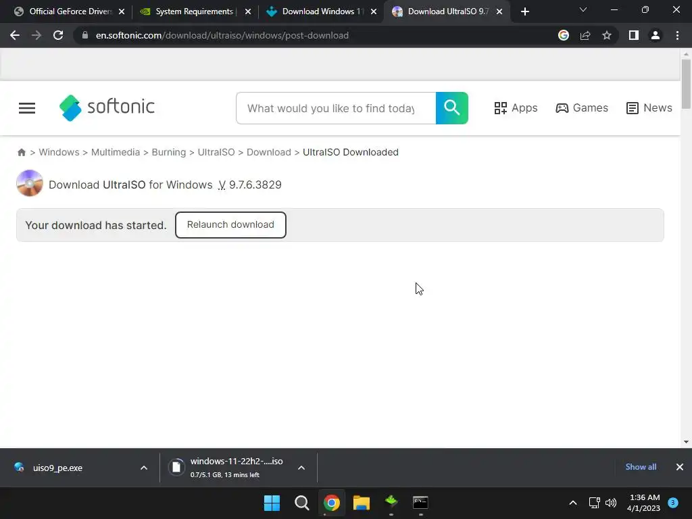Open the News section
The image size is (692, 519).
pyautogui.click(x=649, y=108)
